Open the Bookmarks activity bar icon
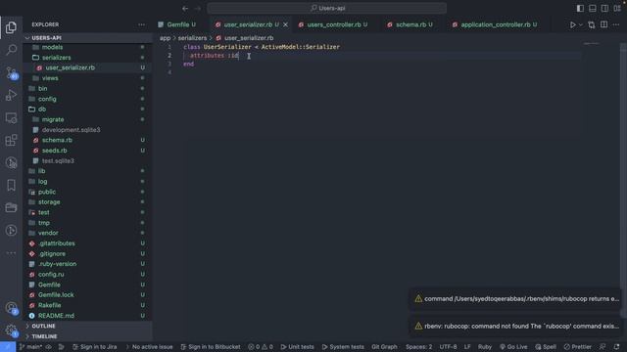Viewport: 627px width, 352px height. click(11, 185)
